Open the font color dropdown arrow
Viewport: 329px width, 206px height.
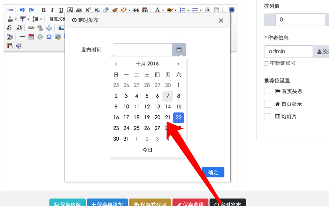tap(162, 10)
